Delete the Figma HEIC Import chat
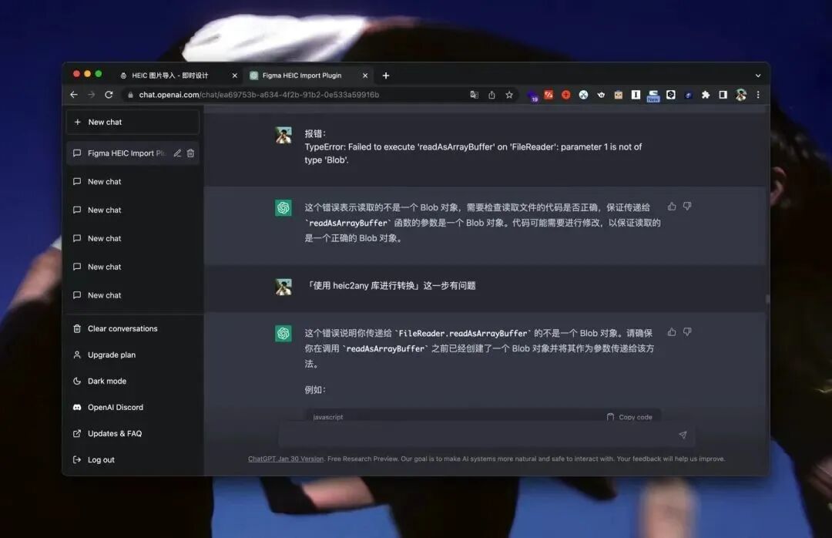This screenshot has height=538, width=832. tap(190, 153)
